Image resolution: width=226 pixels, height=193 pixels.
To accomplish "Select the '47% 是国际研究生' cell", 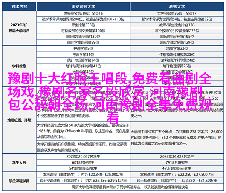I will (x=177, y=168).
